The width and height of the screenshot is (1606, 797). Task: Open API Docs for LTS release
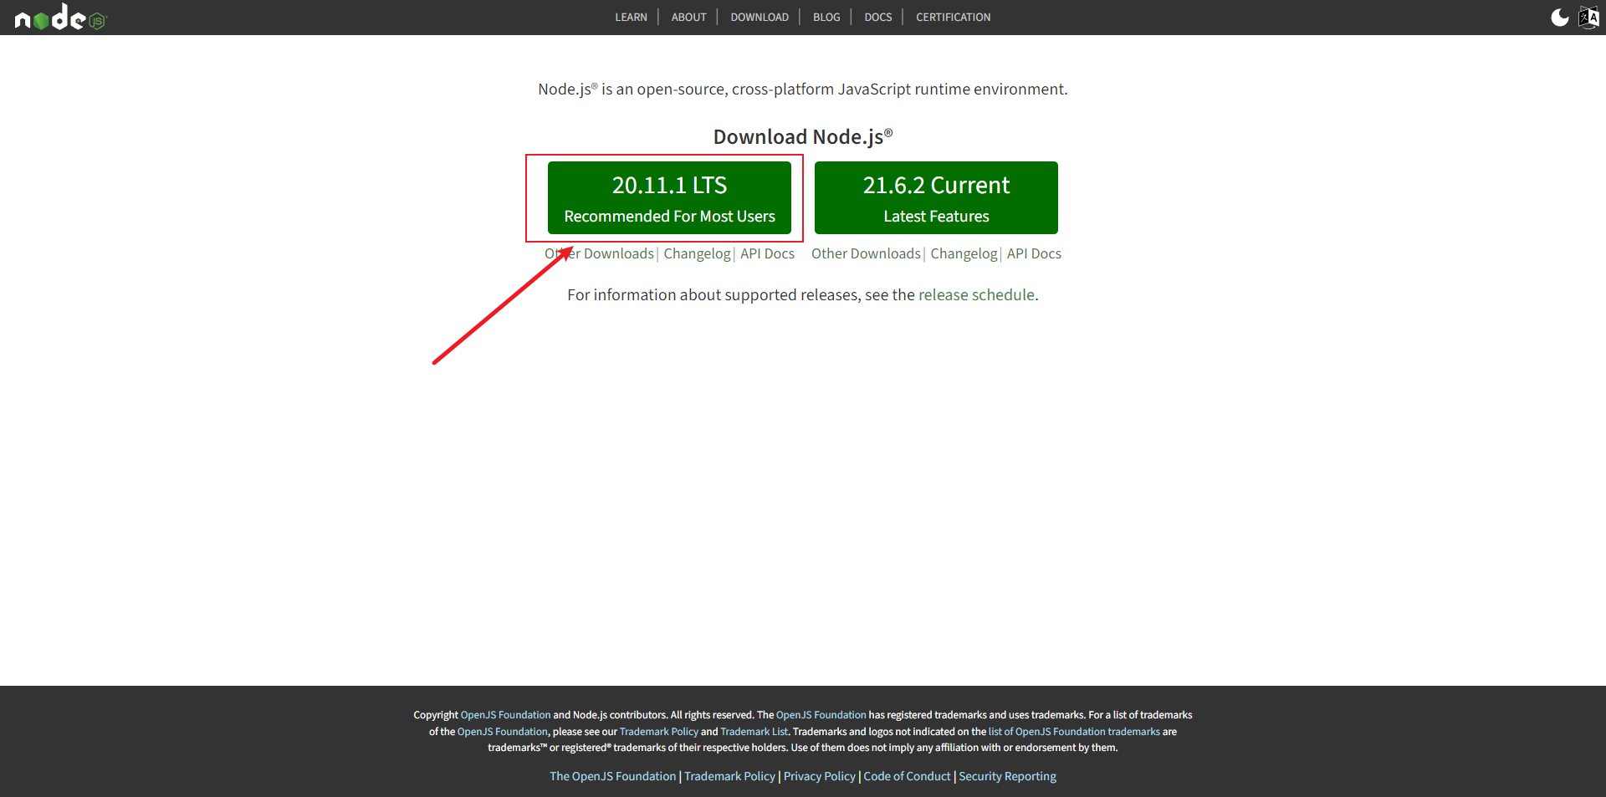(767, 253)
